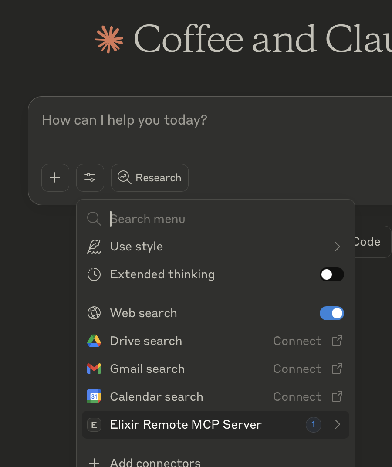Viewport: 392px width, 467px height.
Task: Click the Gmail icon
Action: click(94, 369)
